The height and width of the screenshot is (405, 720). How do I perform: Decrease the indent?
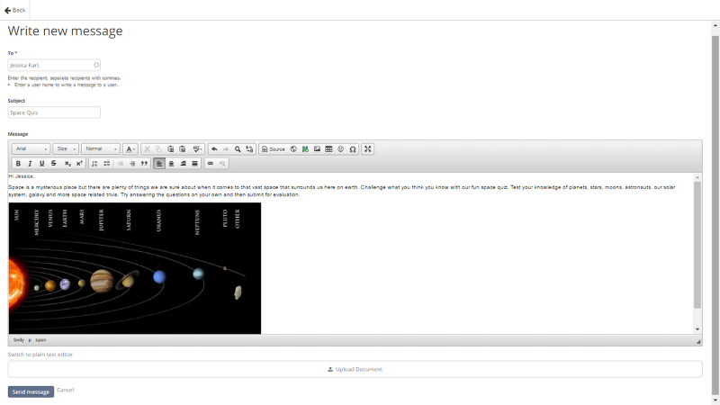click(121, 164)
